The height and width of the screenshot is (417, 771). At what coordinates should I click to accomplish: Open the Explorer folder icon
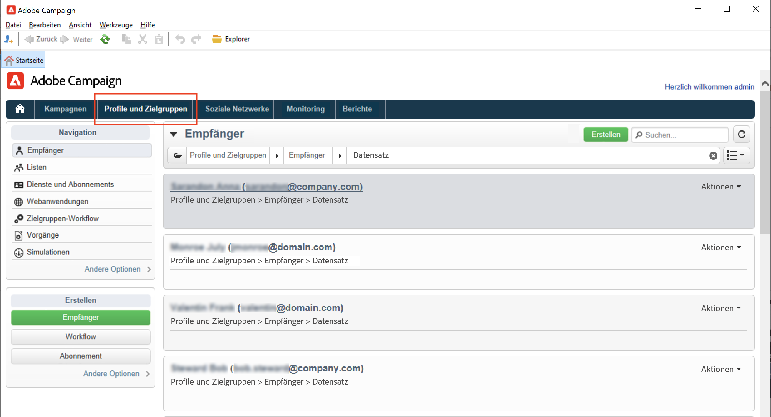pyautogui.click(x=217, y=39)
